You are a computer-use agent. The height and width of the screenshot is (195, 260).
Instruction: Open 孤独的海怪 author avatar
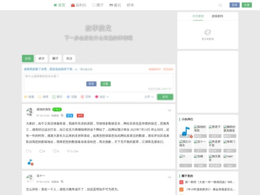[x=29, y=112]
